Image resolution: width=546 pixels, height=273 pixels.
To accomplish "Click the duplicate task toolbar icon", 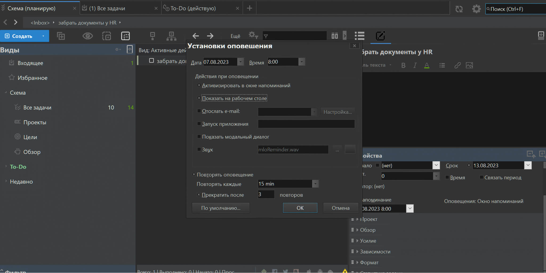I will point(61,36).
